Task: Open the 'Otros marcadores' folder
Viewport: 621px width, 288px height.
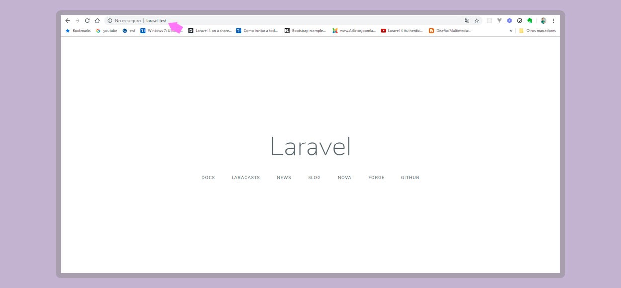Action: [x=537, y=31]
